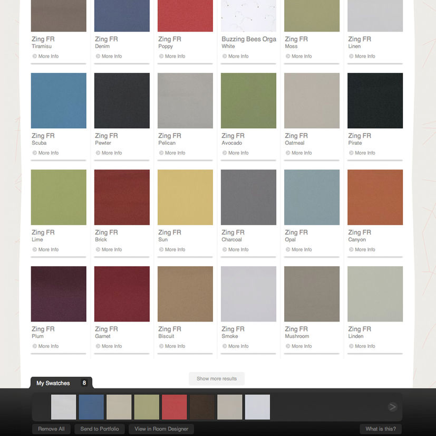Click Remove All swatches button
The image size is (436, 436).
point(51,429)
